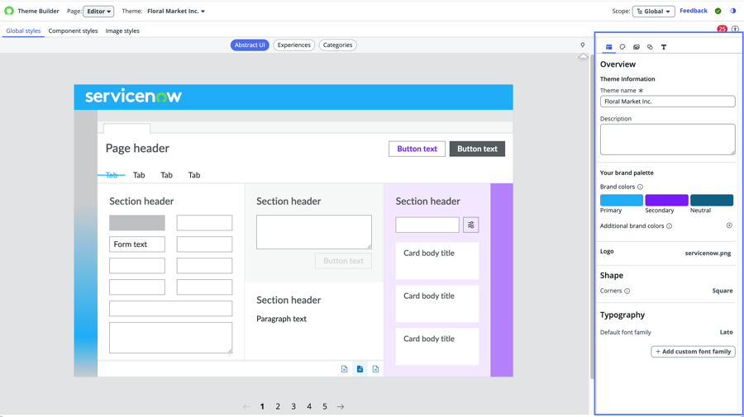Go to previous preview page arrow

click(246, 406)
